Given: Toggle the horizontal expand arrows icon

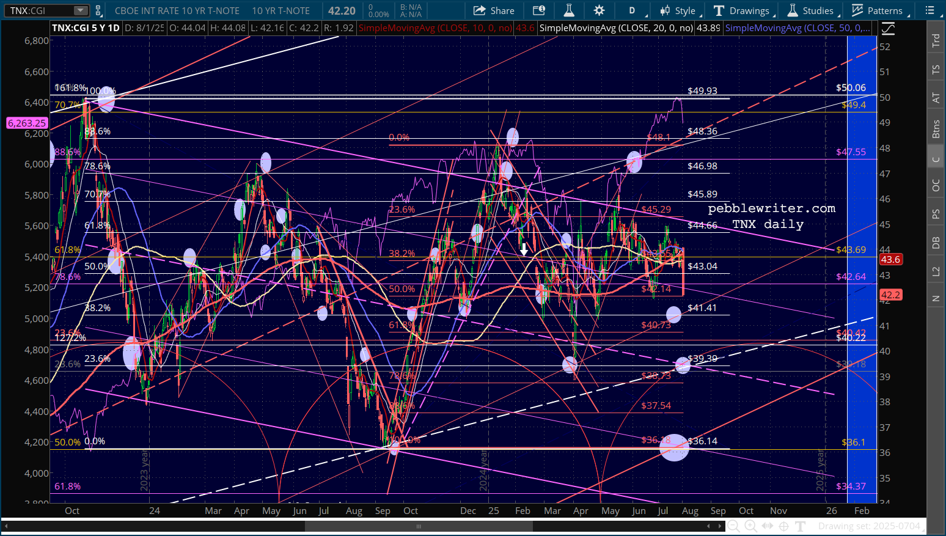Looking at the screenshot, I should pyautogui.click(x=768, y=526).
